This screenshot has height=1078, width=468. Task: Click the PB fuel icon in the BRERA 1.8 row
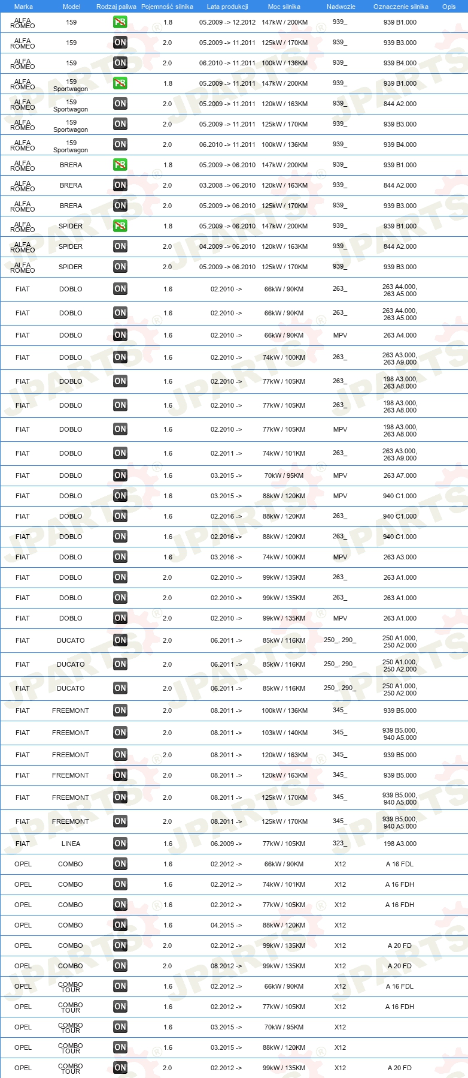120,165
